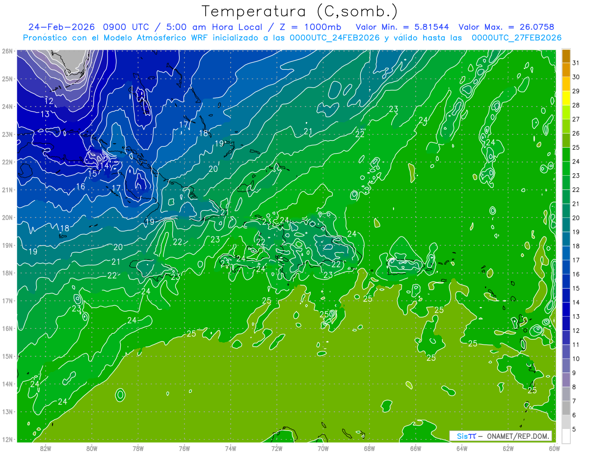Click the color bar label "5"
Image resolution: width=589 pixels, height=455 pixels.
pyautogui.click(x=574, y=429)
